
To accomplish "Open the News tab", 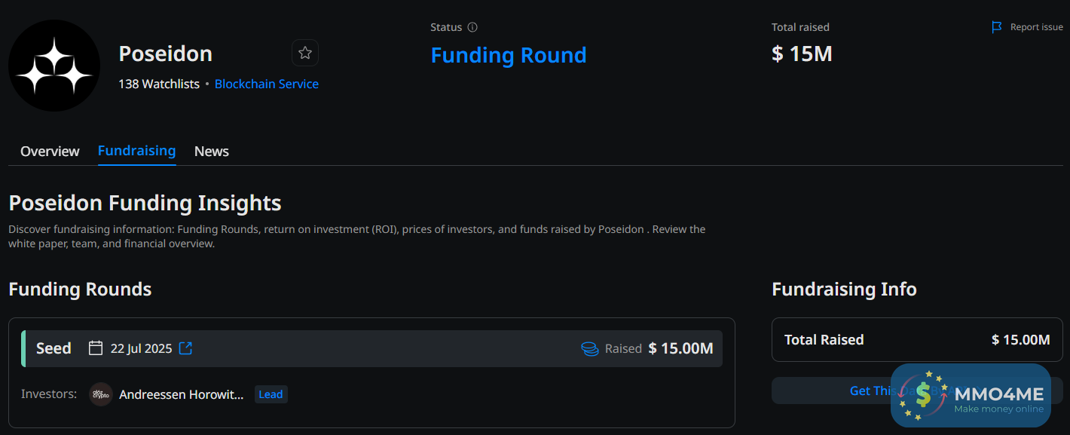I will 212,152.
